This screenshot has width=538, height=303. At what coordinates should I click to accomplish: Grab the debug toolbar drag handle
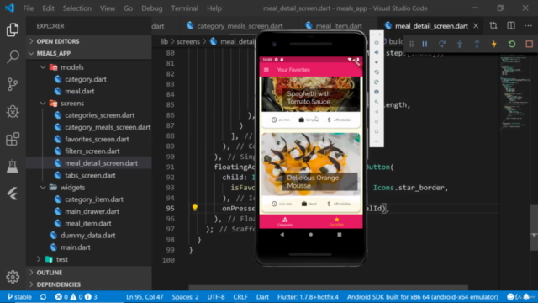coord(411,44)
